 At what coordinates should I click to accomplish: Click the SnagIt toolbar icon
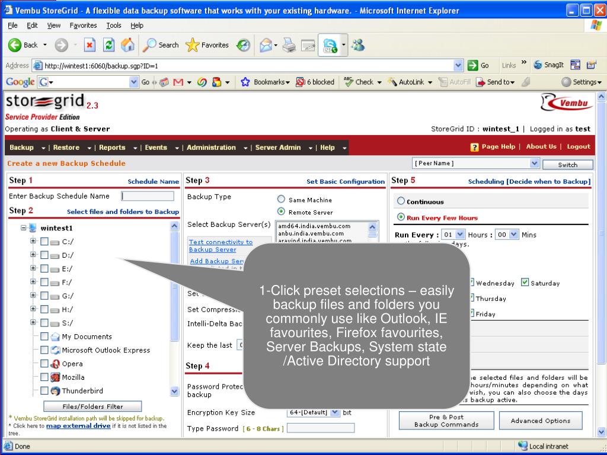point(538,65)
